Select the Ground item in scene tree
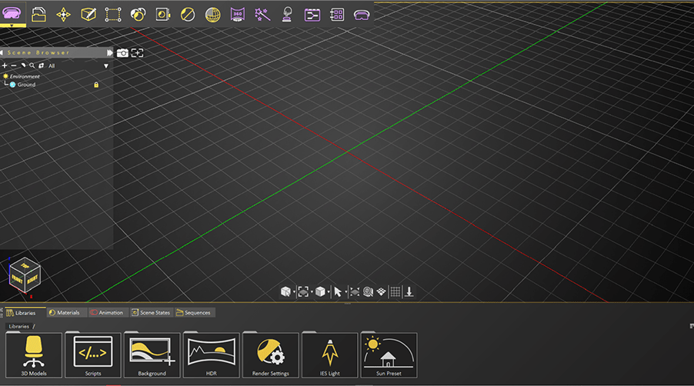This screenshot has width=694, height=386. pos(27,85)
